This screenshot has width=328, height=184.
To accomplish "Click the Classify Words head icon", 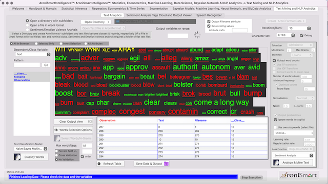I will tap(17, 157).
